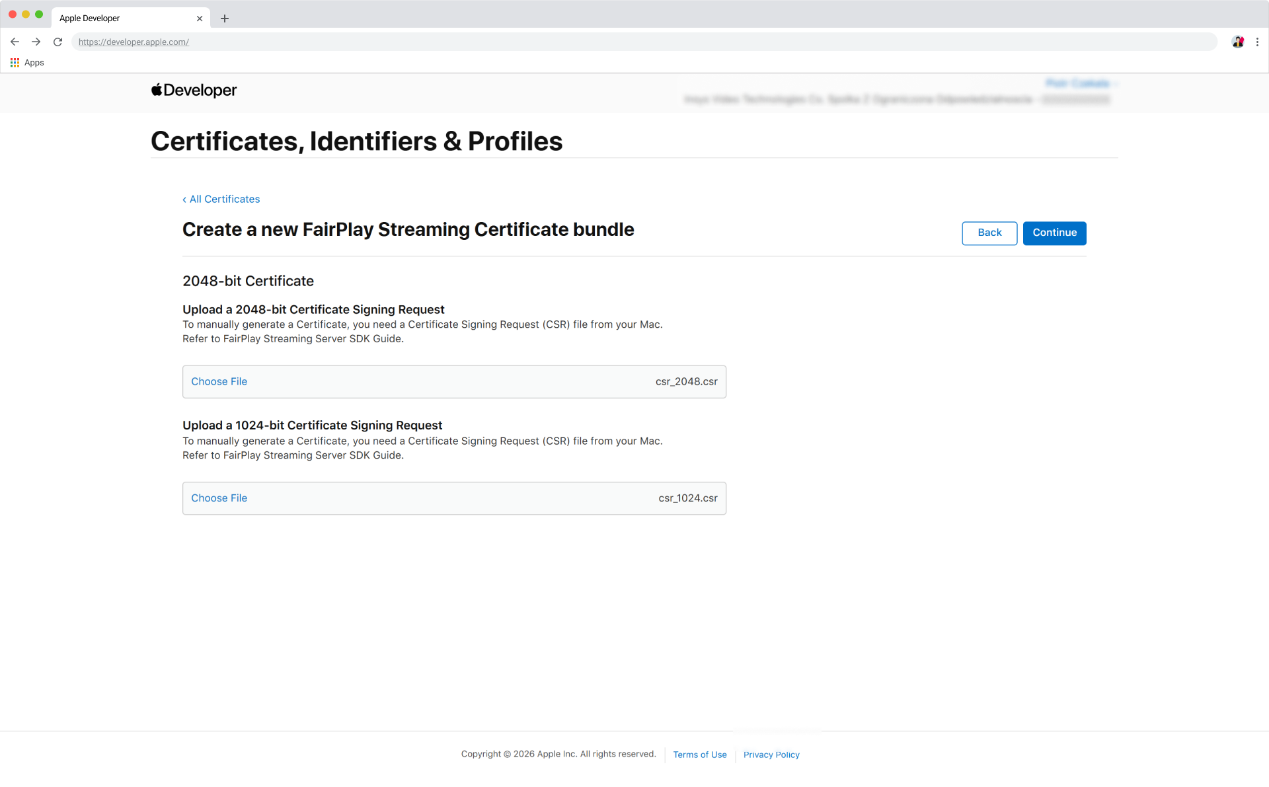Click the csr_2048.csr file name
1269x787 pixels.
tap(686, 381)
